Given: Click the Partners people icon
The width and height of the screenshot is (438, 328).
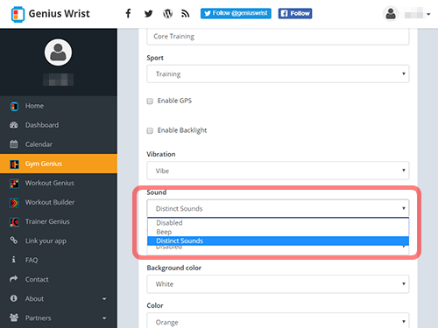Looking at the screenshot, I should click(x=14, y=318).
